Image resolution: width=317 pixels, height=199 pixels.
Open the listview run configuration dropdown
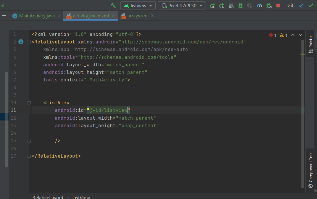138,6
